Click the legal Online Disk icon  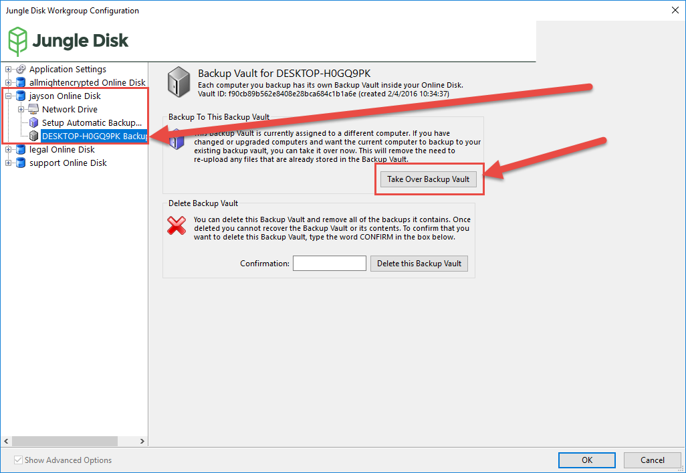[x=21, y=149]
